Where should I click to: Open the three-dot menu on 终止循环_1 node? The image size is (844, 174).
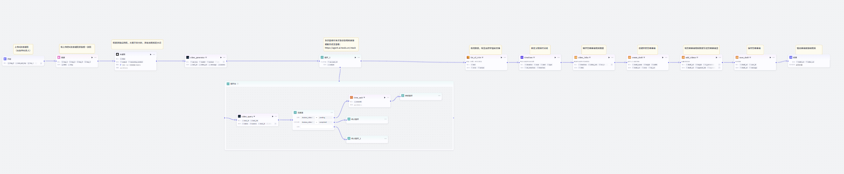(385, 139)
